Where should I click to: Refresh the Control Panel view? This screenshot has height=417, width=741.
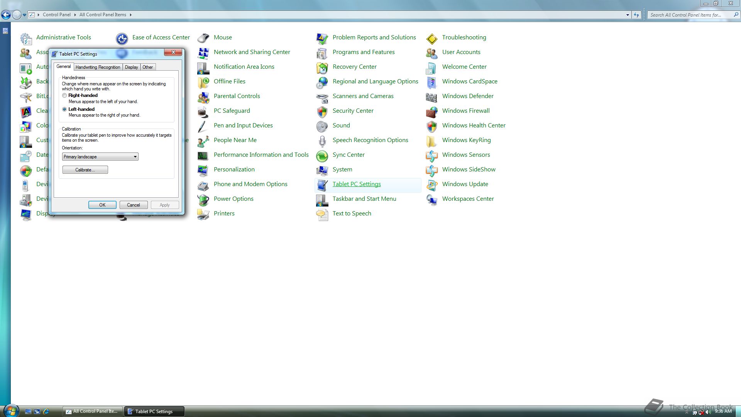pos(636,15)
